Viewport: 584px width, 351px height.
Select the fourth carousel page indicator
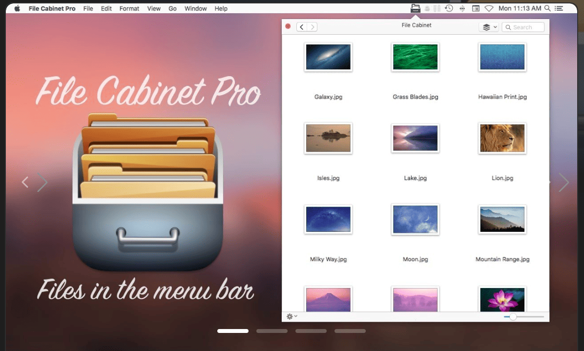[x=350, y=331]
